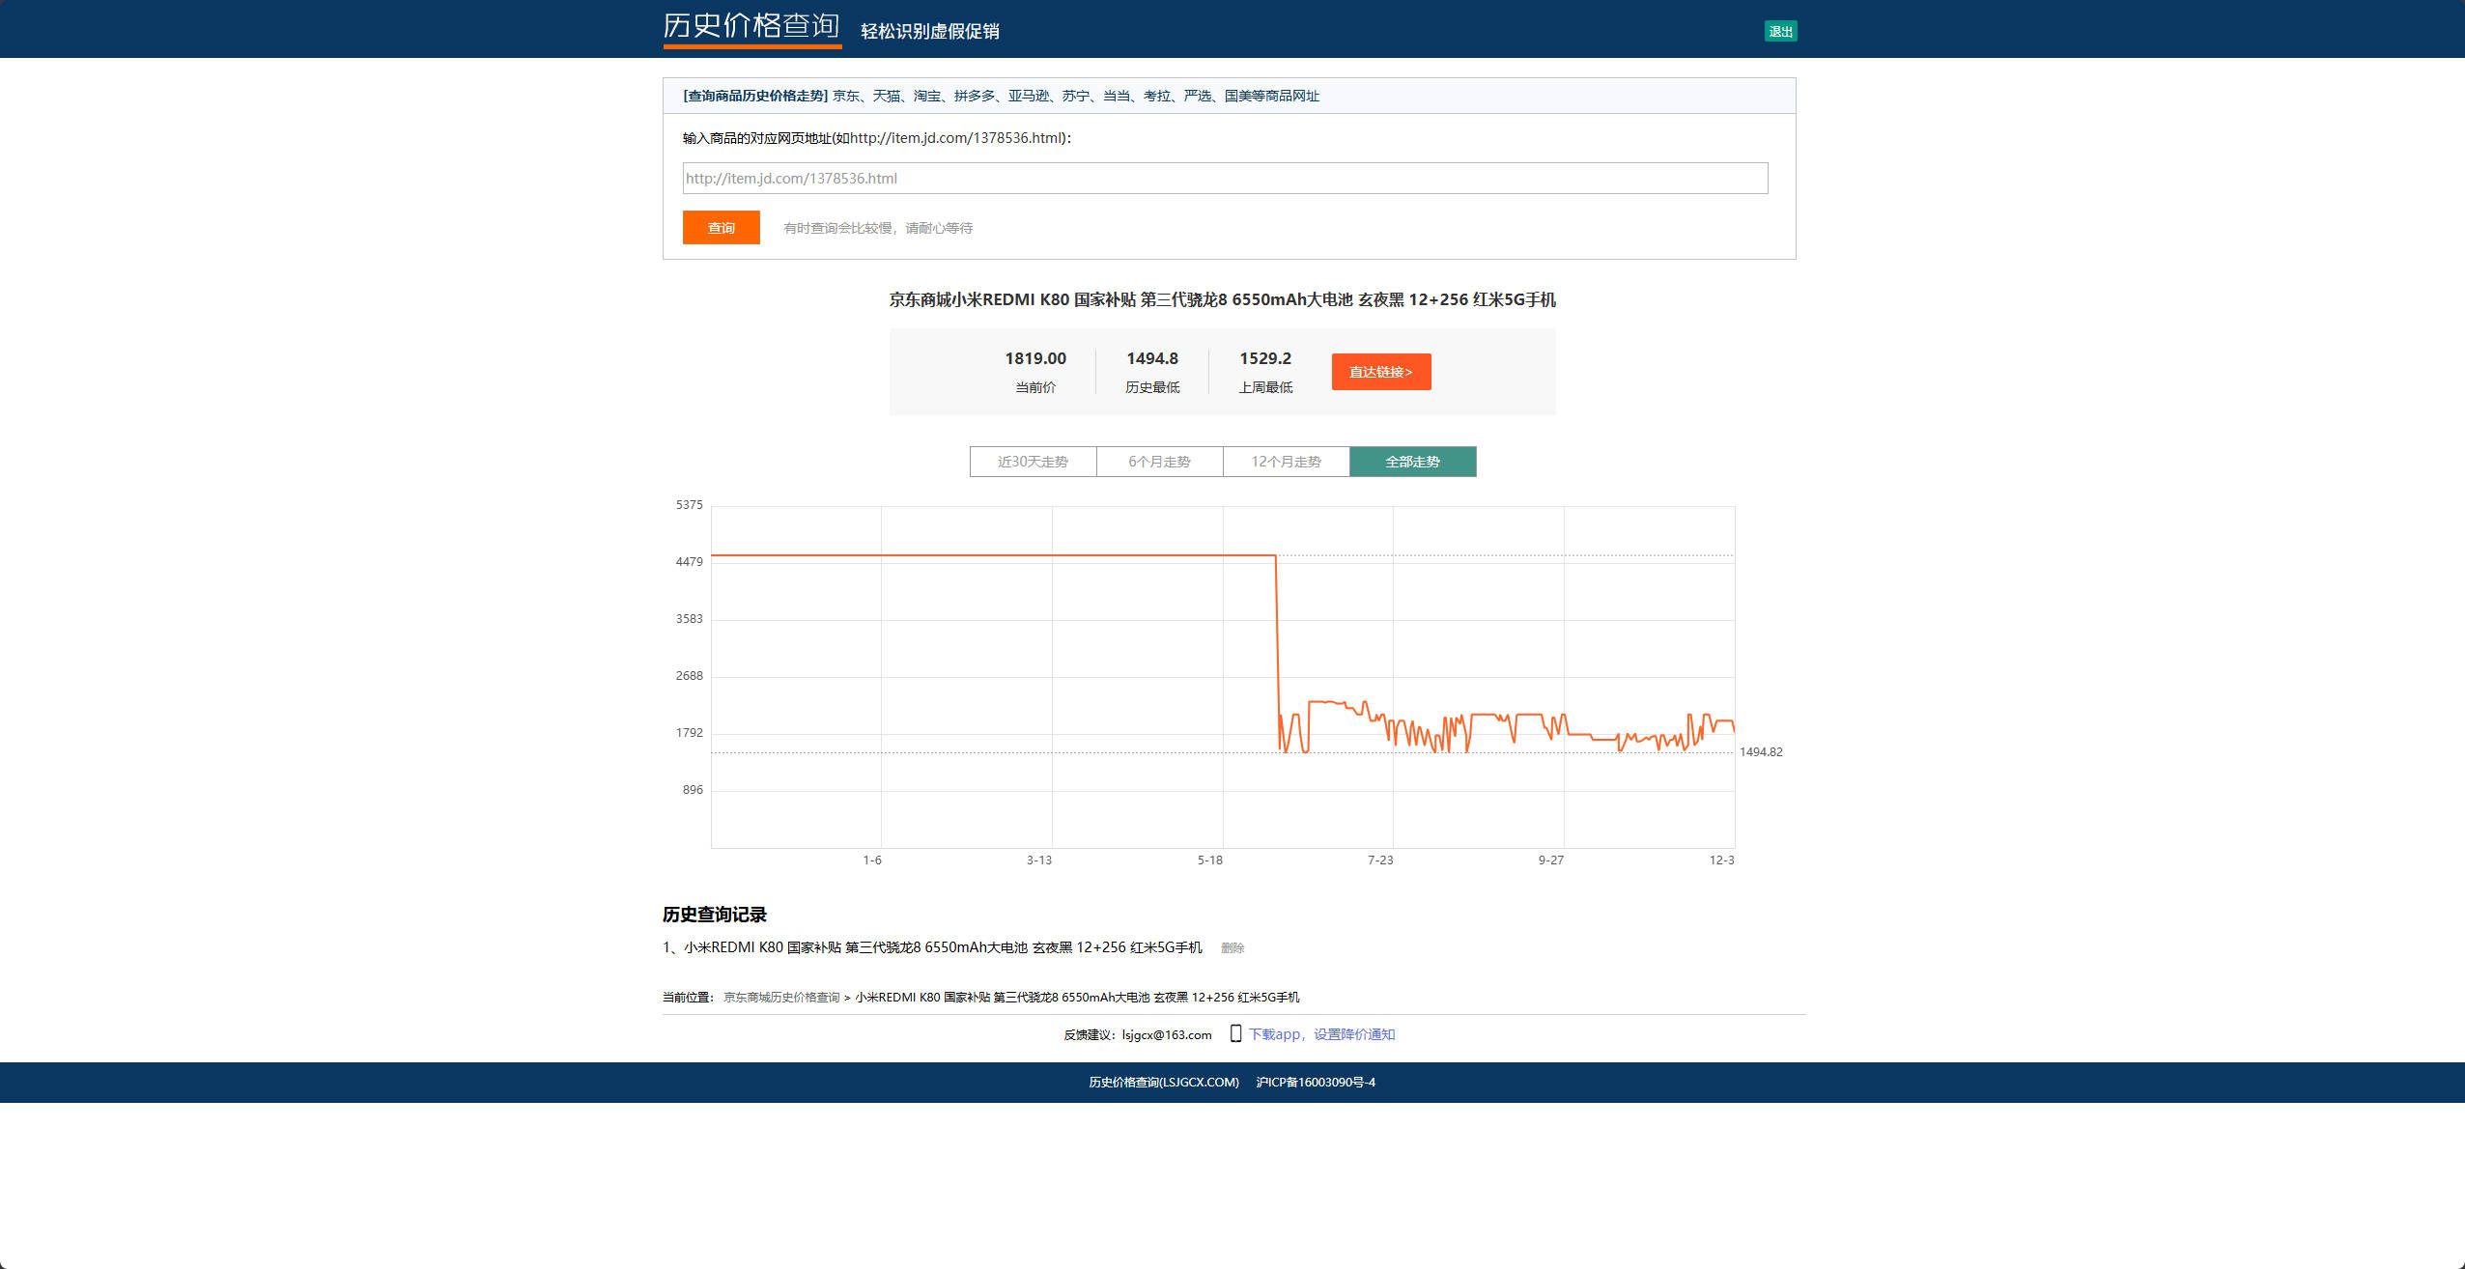Viewport: 2465px width, 1269px height.
Task: Click the 1494.8 历史最低 price value
Action: pyautogui.click(x=1152, y=358)
